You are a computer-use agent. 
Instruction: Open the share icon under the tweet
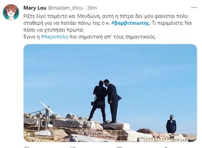pos(166,147)
